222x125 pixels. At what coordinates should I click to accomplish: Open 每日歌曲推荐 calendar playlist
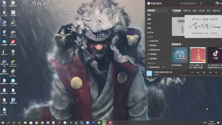tap(180, 55)
